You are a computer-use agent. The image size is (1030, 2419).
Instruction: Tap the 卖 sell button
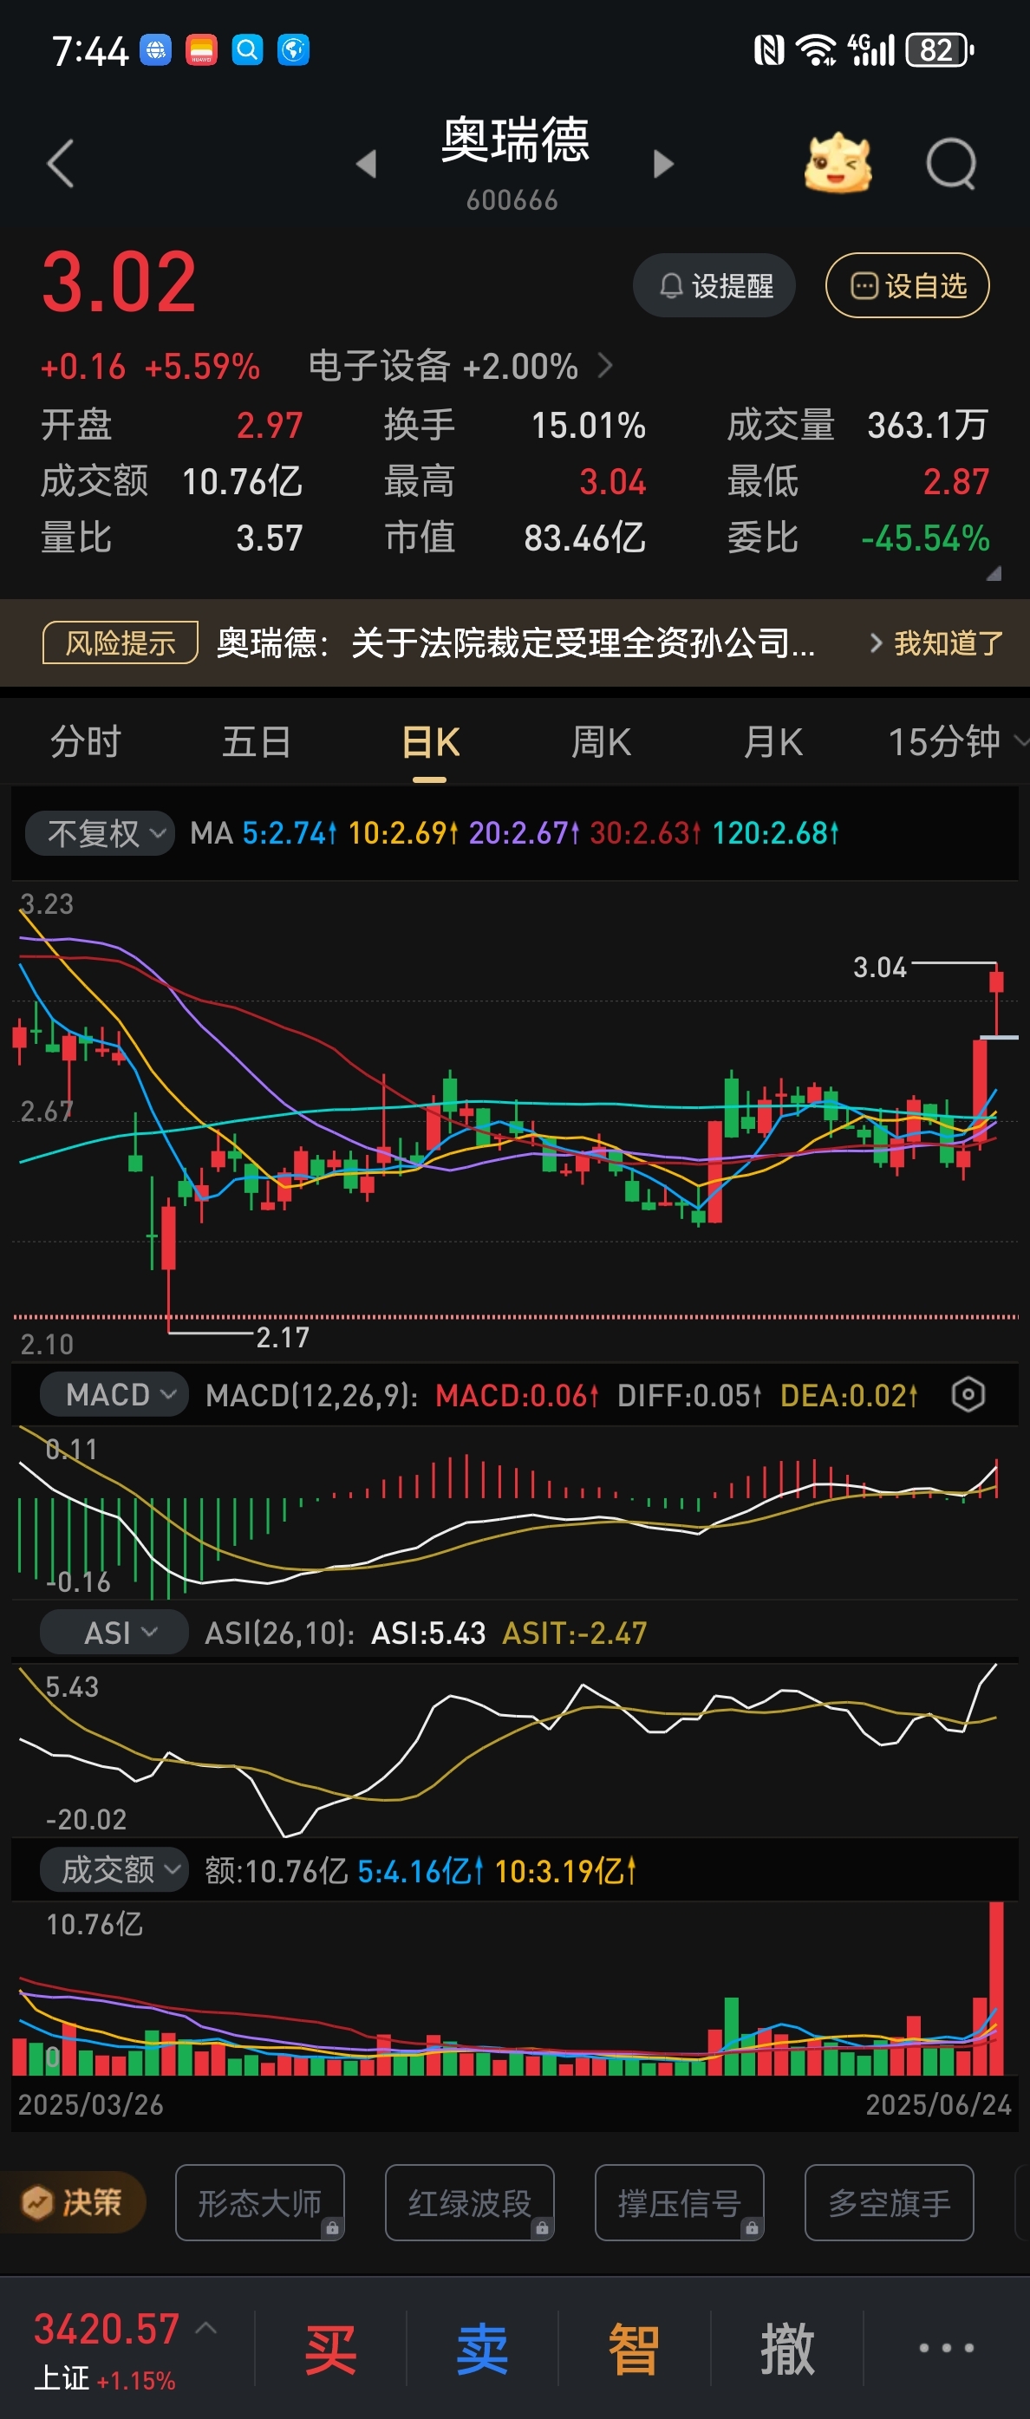coord(483,2349)
